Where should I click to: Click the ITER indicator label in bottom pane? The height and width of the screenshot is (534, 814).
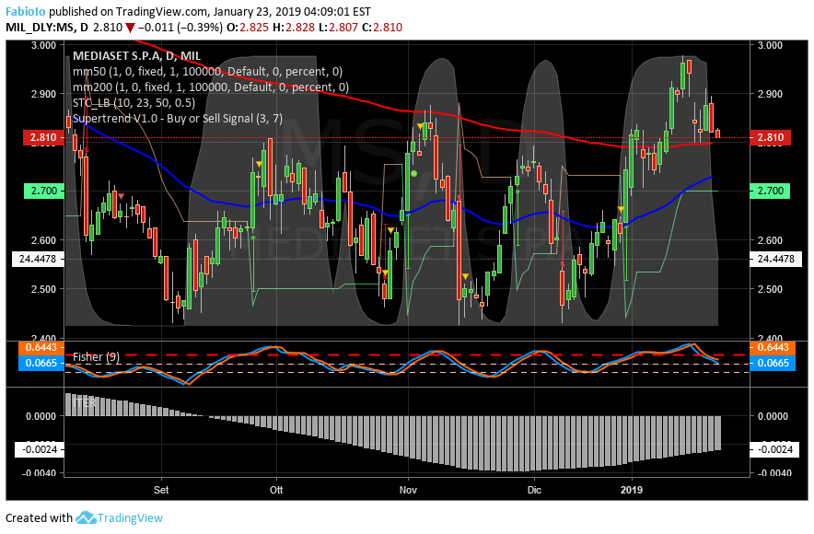click(x=84, y=402)
